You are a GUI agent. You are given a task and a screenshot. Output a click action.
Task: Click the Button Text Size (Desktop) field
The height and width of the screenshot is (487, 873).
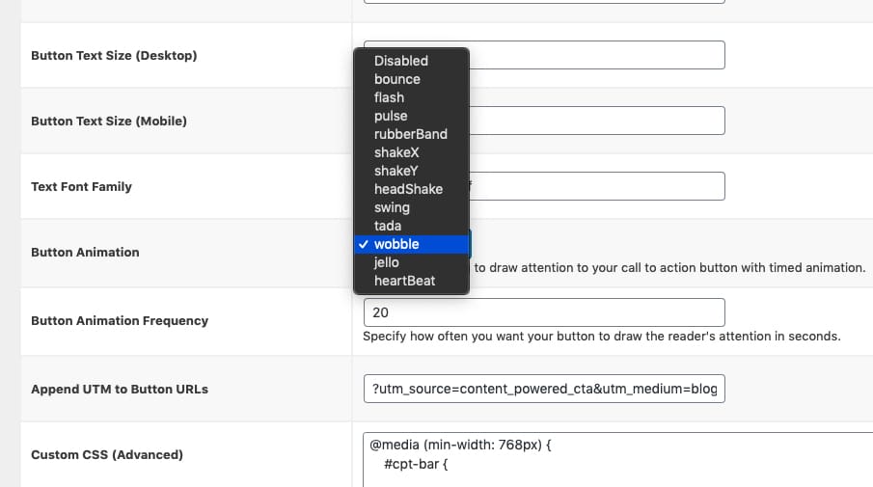pyautogui.click(x=597, y=55)
